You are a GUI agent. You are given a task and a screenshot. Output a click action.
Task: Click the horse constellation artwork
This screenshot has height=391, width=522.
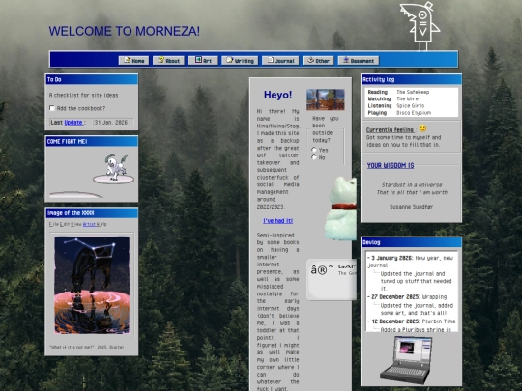pyautogui.click(x=92, y=285)
